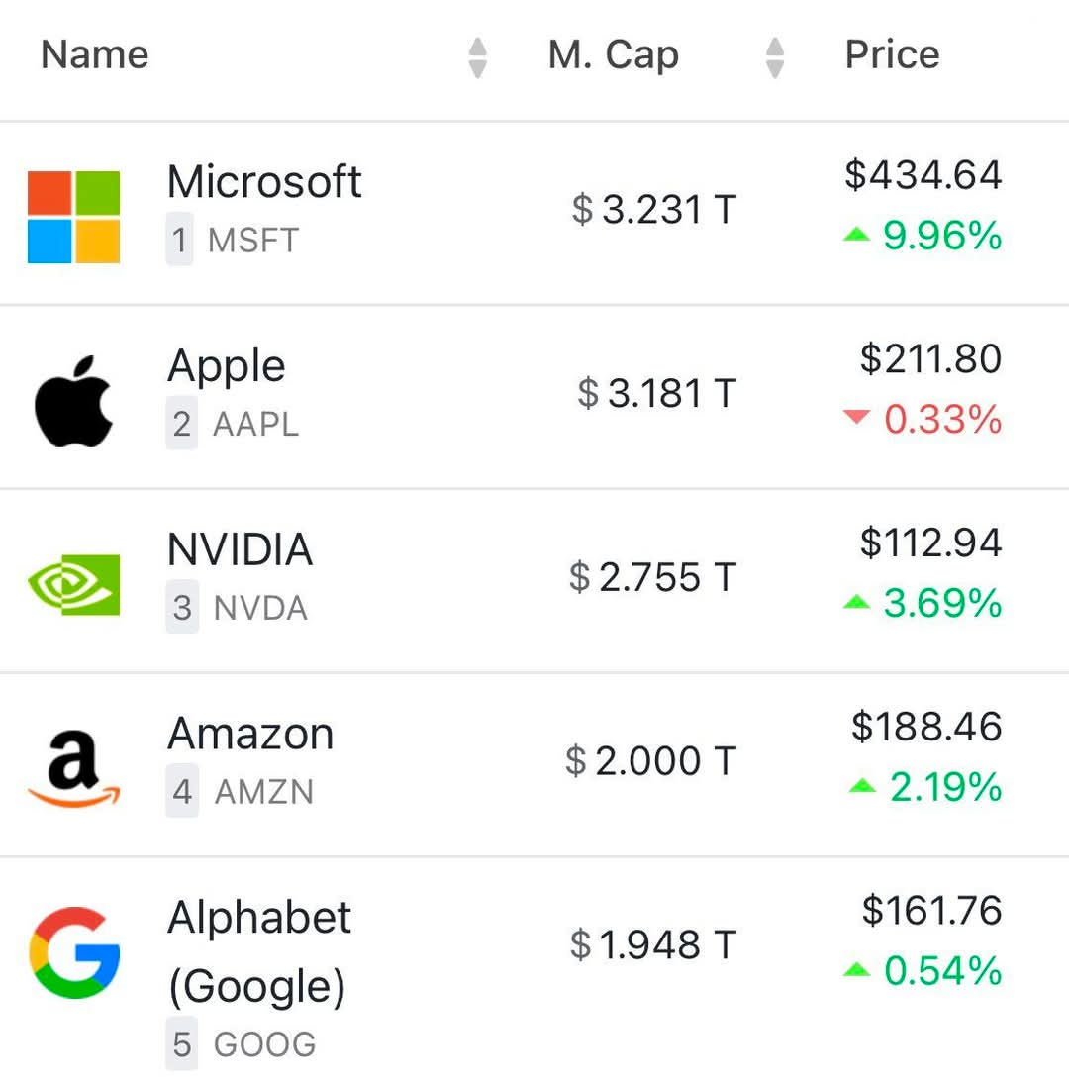
Task: Toggle sort arrows next to M. Cap column
Action: 775,57
